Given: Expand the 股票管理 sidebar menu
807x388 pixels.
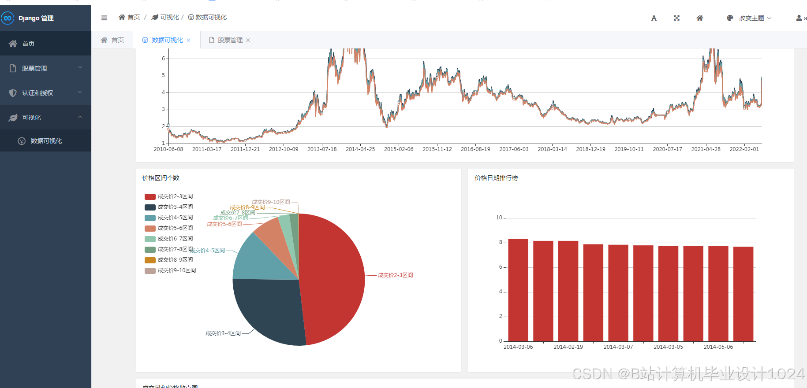Looking at the screenshot, I should [45, 68].
